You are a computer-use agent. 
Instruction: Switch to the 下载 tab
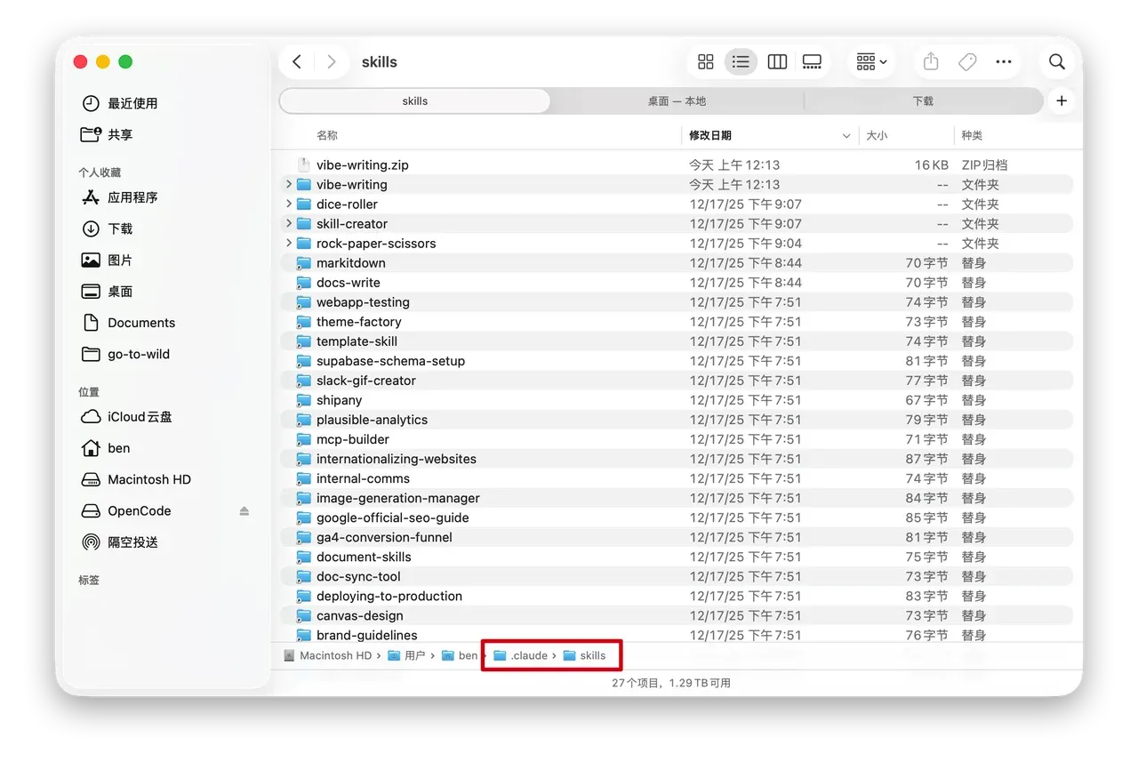(923, 101)
